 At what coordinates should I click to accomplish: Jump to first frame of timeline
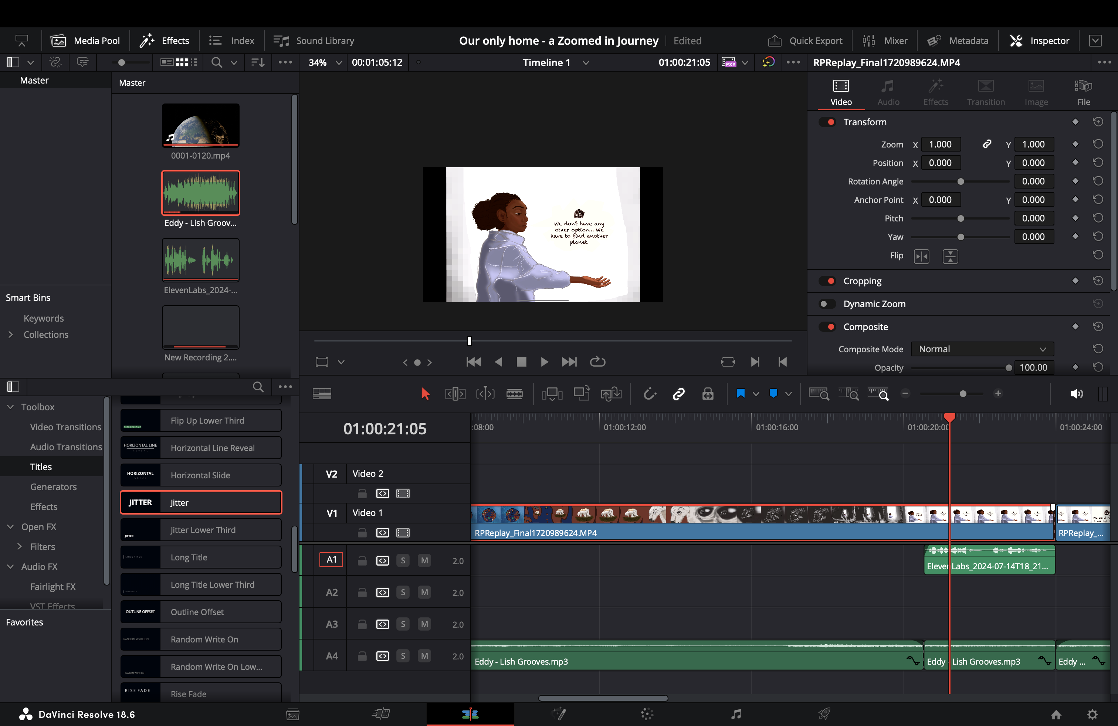(474, 362)
